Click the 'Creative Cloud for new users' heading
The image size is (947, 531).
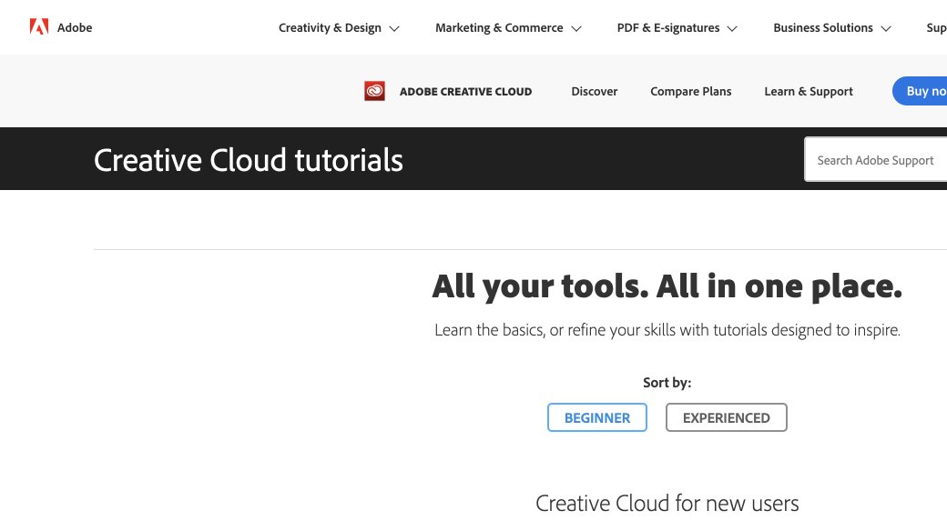667,503
